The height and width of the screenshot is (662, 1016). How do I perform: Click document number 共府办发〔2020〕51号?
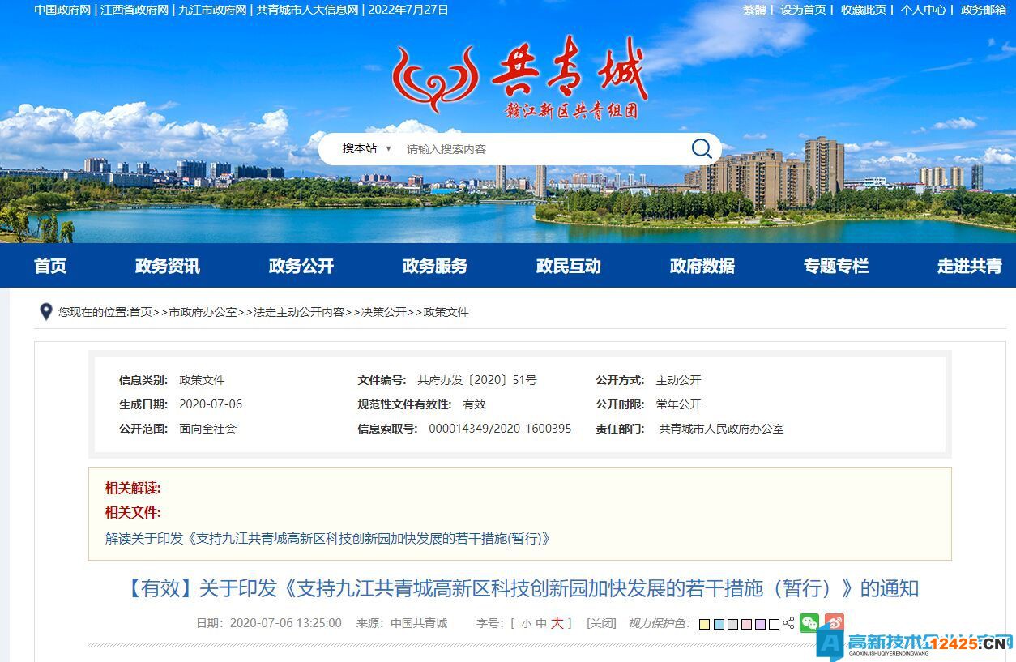pos(477,380)
